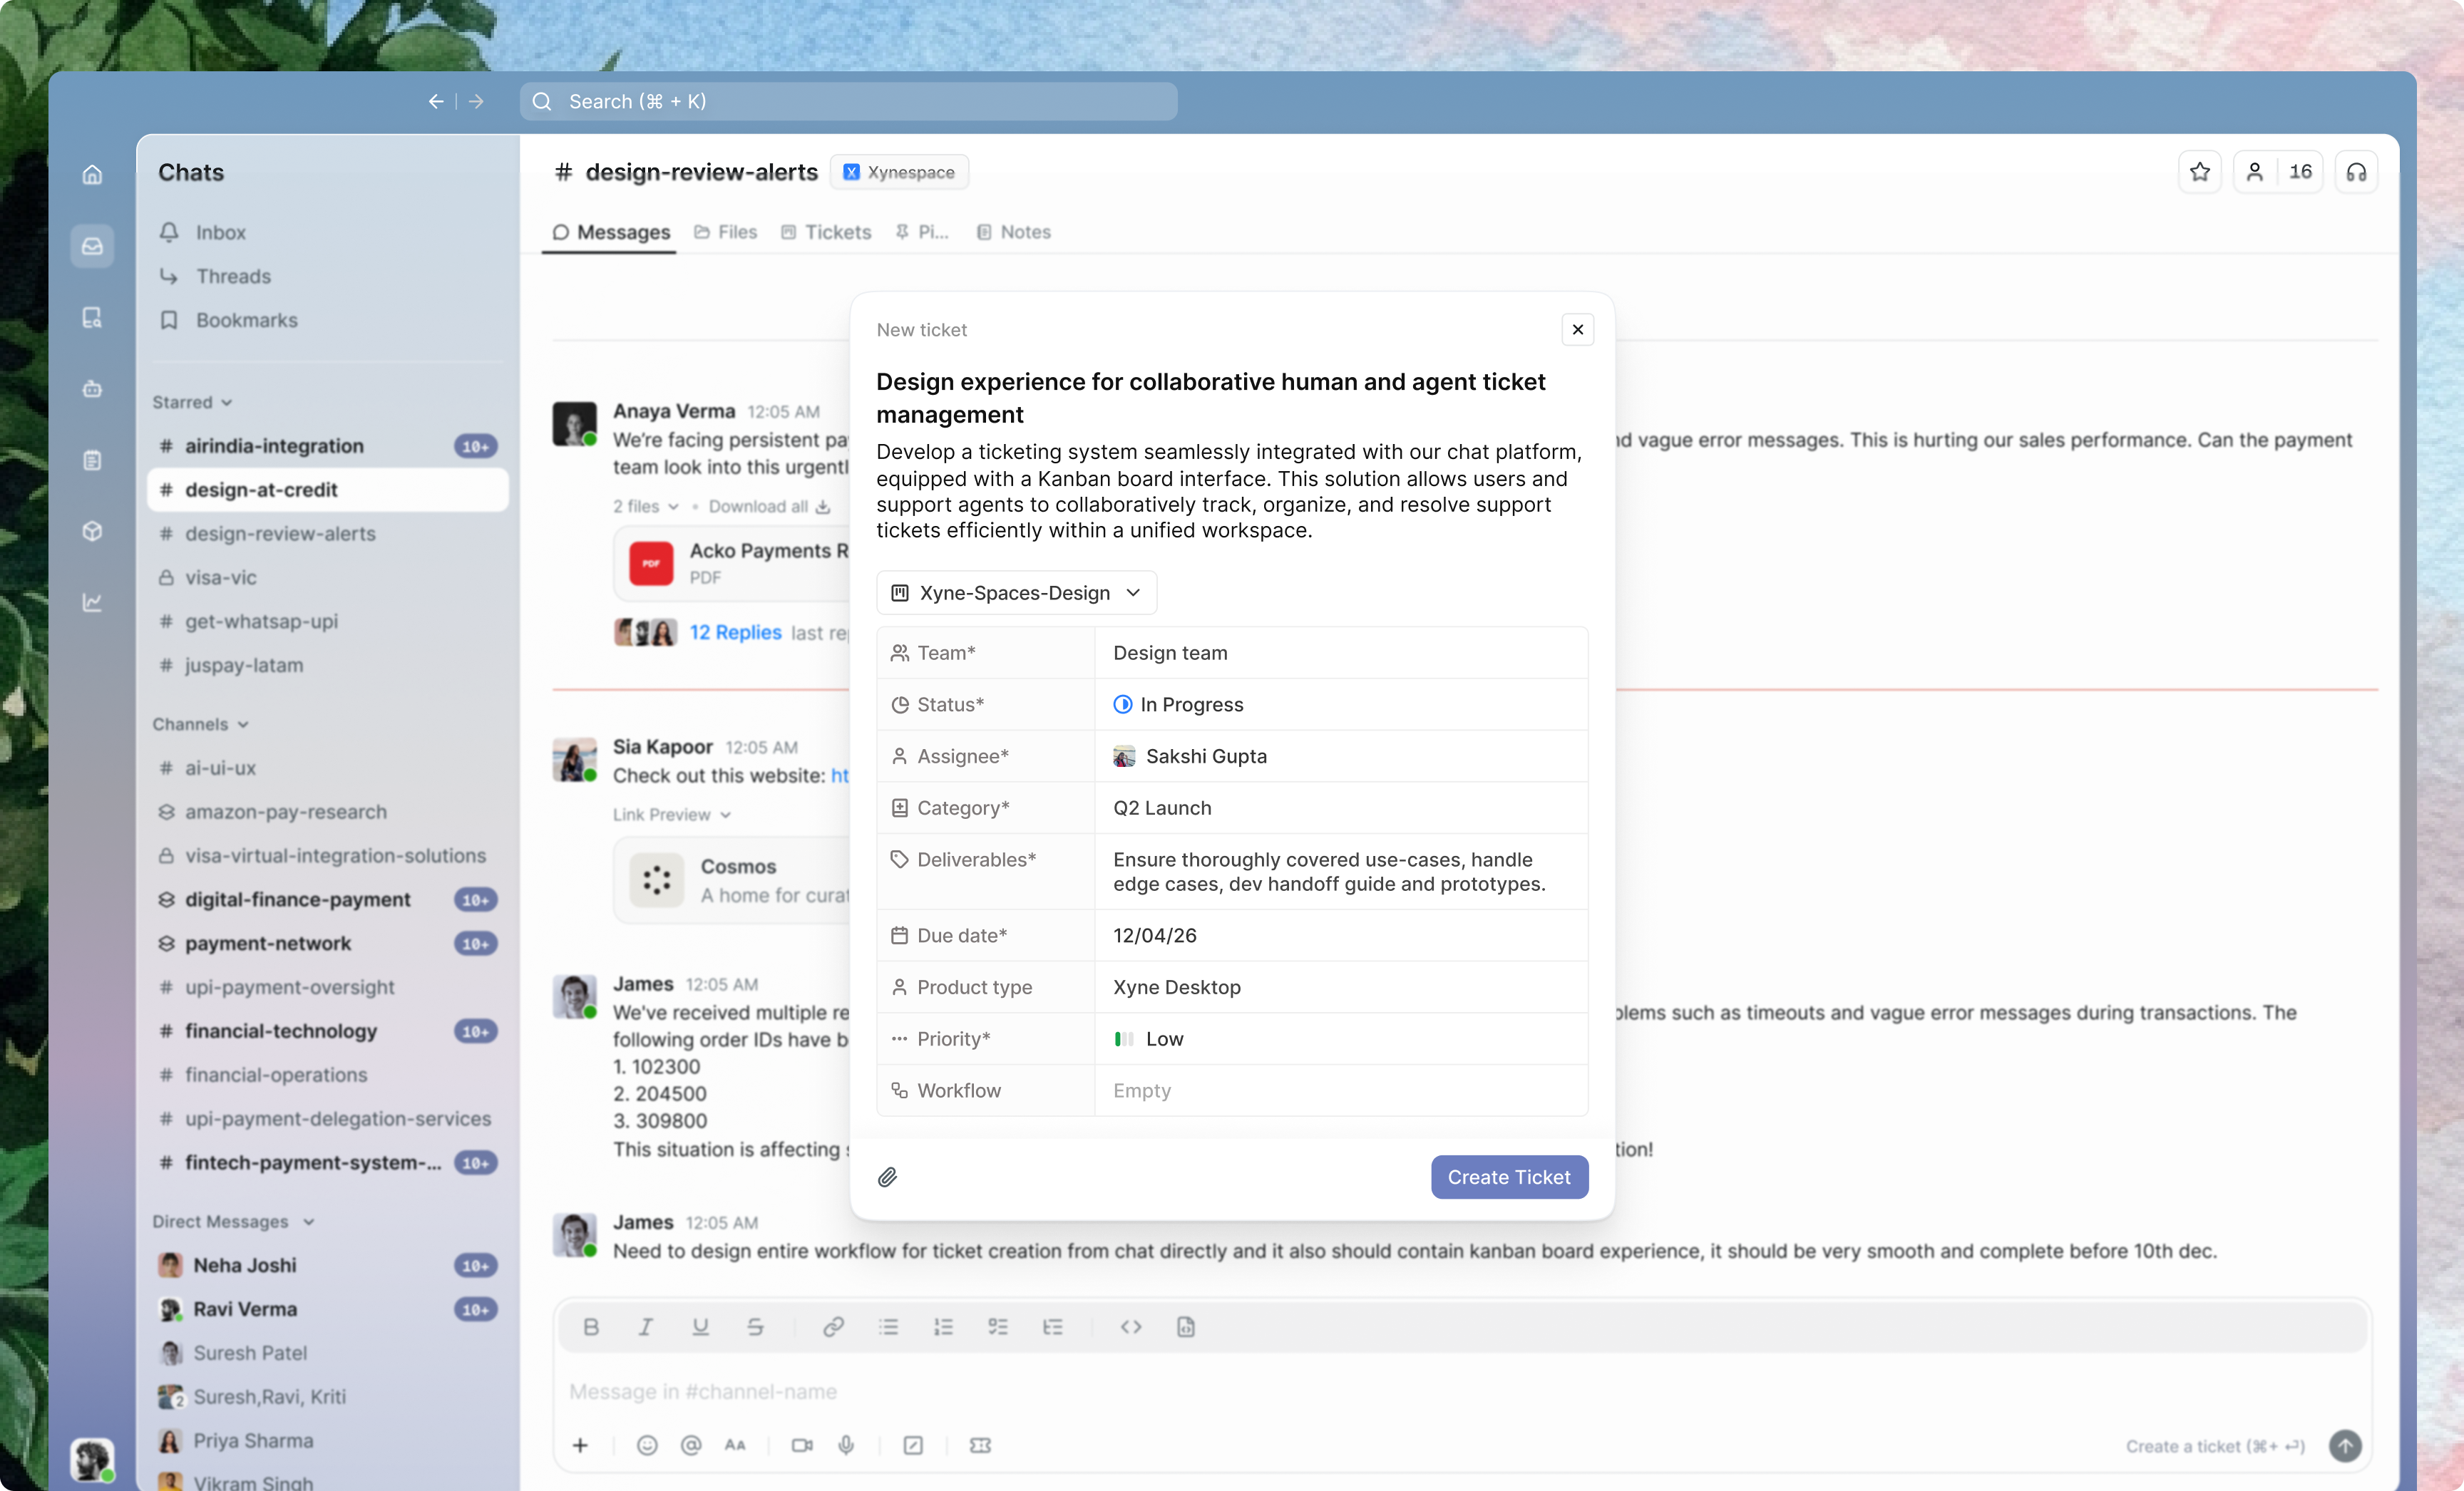The width and height of the screenshot is (2464, 1491).
Task: Record a video clip in composer
Action: 802,1445
